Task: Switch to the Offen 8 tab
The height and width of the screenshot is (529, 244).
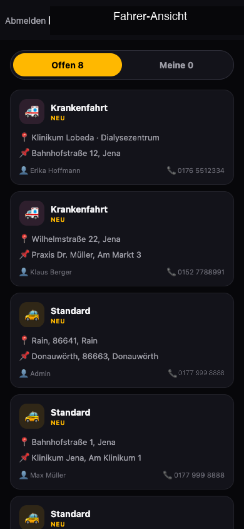Action: (67, 65)
